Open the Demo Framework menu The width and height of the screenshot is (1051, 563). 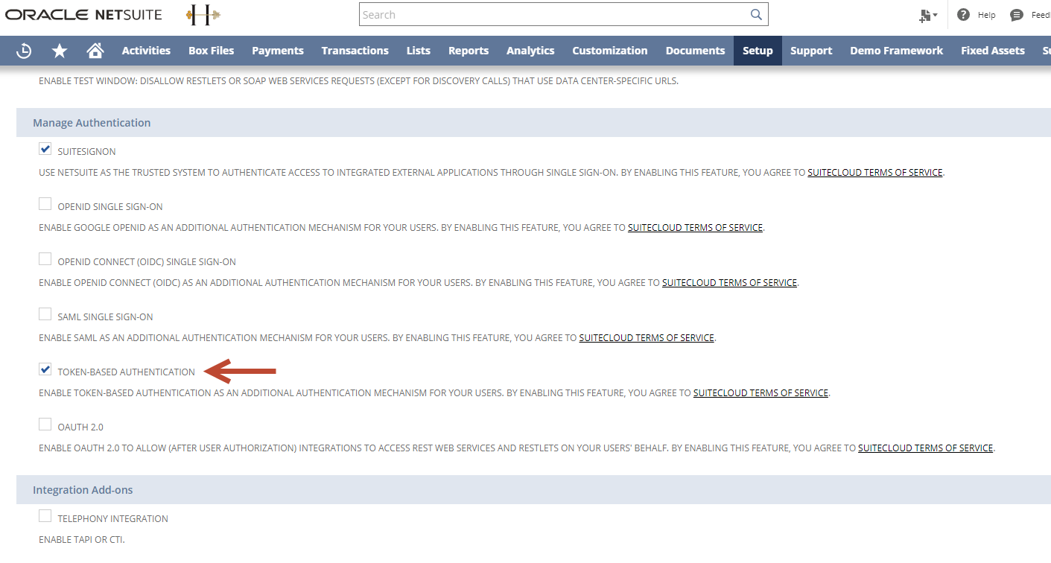897,51
